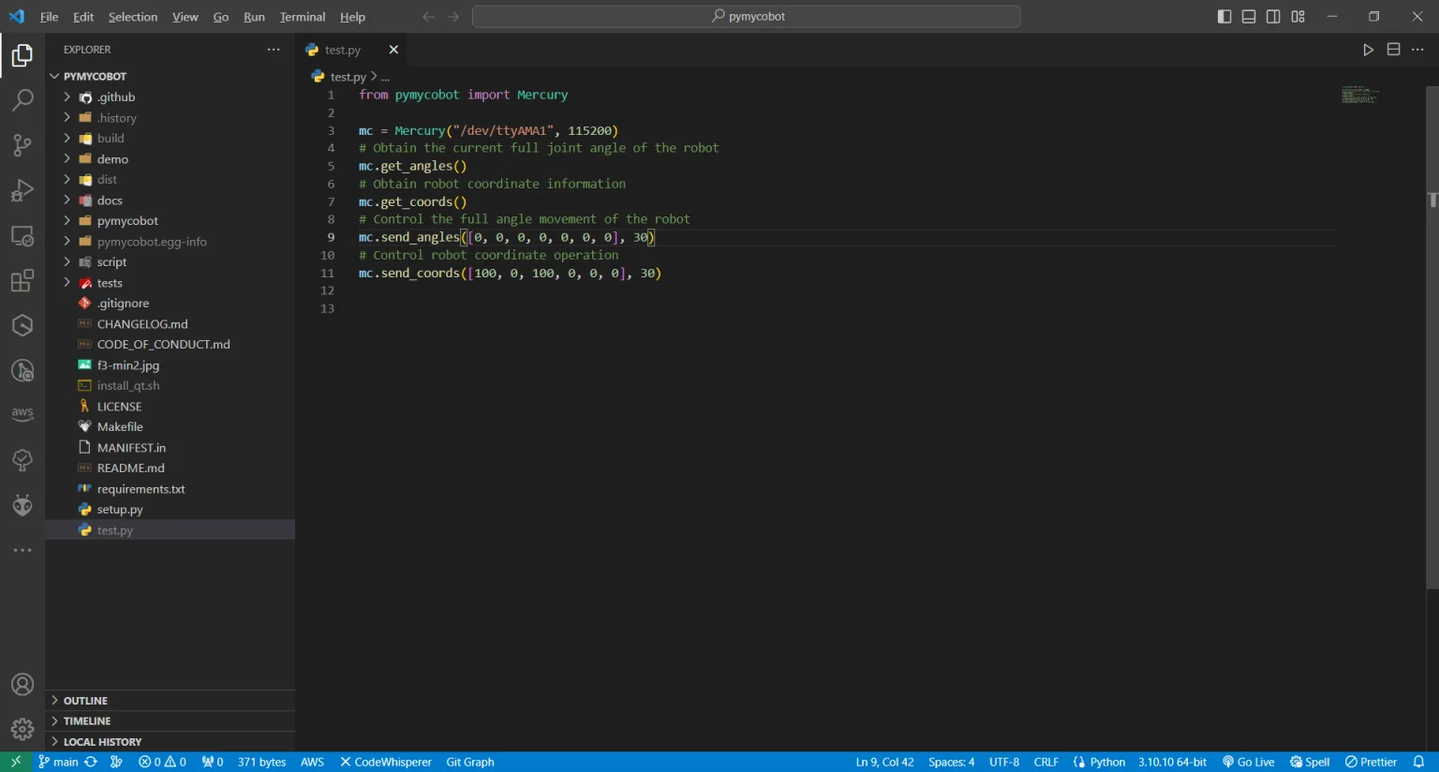The height and width of the screenshot is (772, 1439).
Task: Close the test.py editor tab
Action: 393,50
